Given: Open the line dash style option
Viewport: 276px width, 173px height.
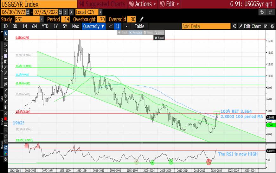Looking at the screenshot, I should (6, 130).
